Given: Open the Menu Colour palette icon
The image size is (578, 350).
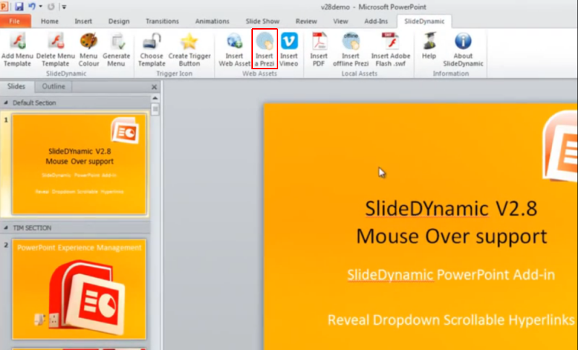Looking at the screenshot, I should pos(88,40).
